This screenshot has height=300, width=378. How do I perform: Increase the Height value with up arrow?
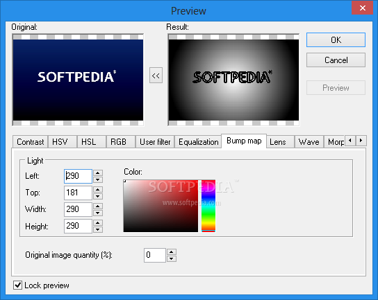98,222
